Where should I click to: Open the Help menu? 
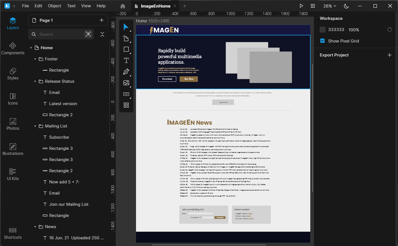101,6
